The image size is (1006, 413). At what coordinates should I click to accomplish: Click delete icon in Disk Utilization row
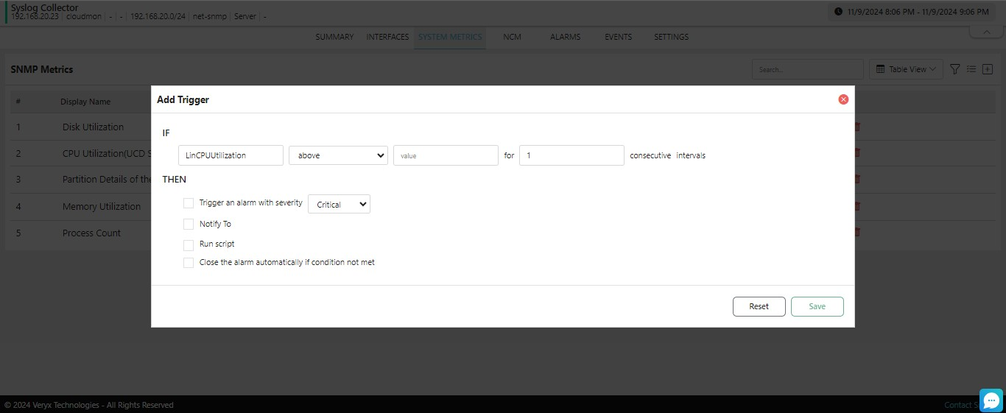(x=856, y=127)
